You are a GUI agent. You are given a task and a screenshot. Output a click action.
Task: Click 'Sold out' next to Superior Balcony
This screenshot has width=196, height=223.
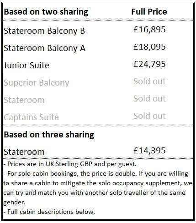(x=149, y=81)
